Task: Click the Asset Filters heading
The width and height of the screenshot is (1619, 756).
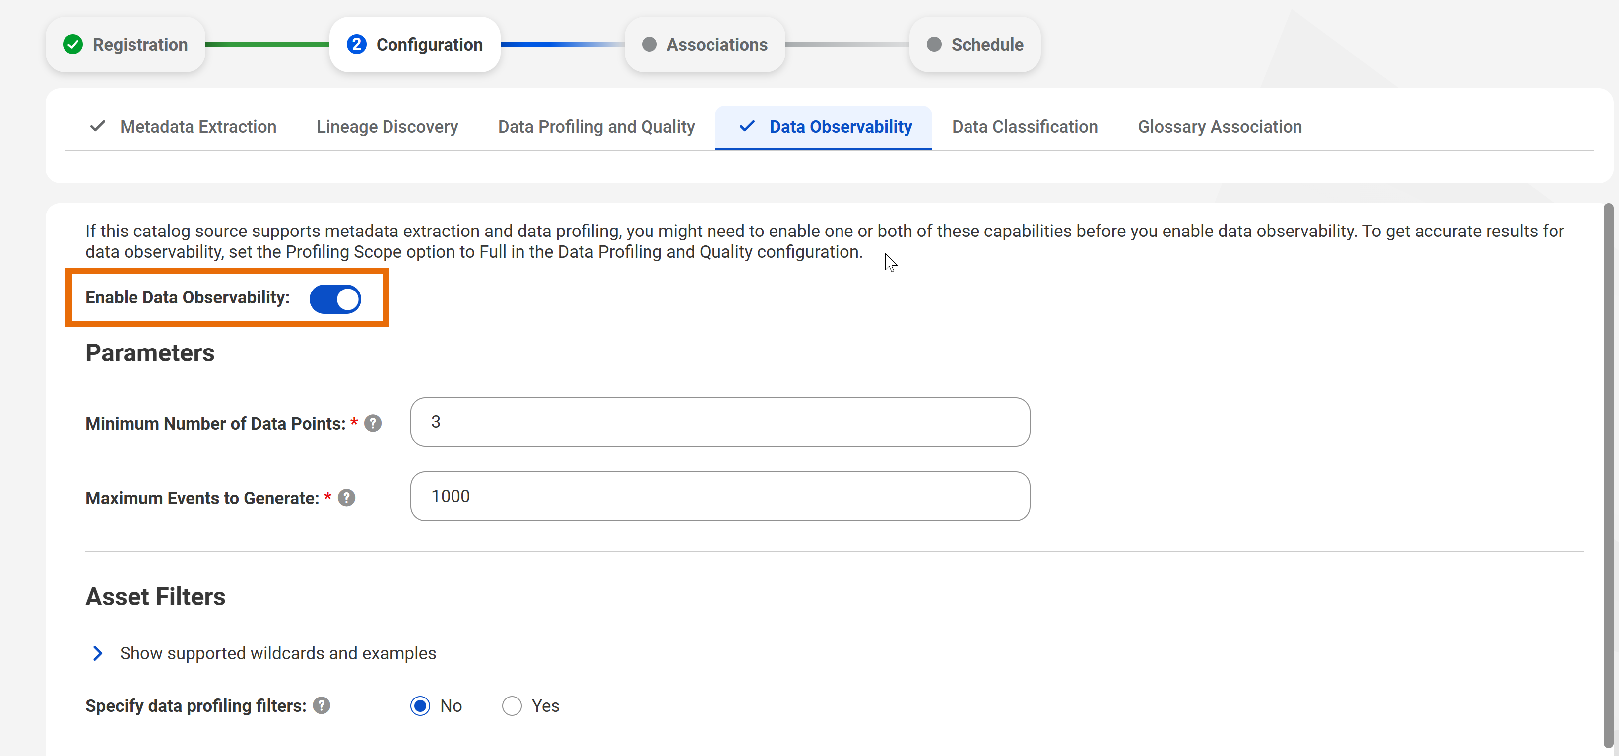Action: [x=155, y=596]
